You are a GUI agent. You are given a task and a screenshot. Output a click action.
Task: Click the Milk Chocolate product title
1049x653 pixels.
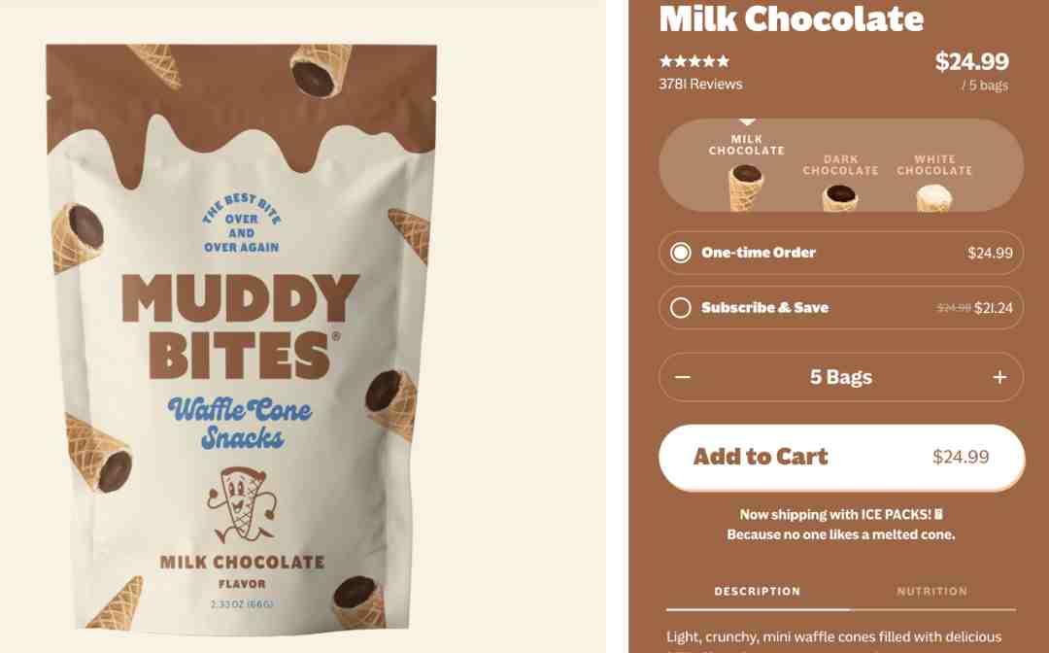point(792,18)
